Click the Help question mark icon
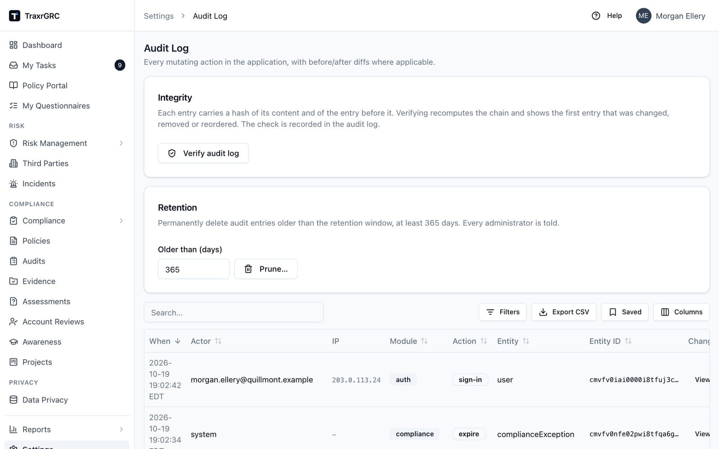719x449 pixels. 596,16
